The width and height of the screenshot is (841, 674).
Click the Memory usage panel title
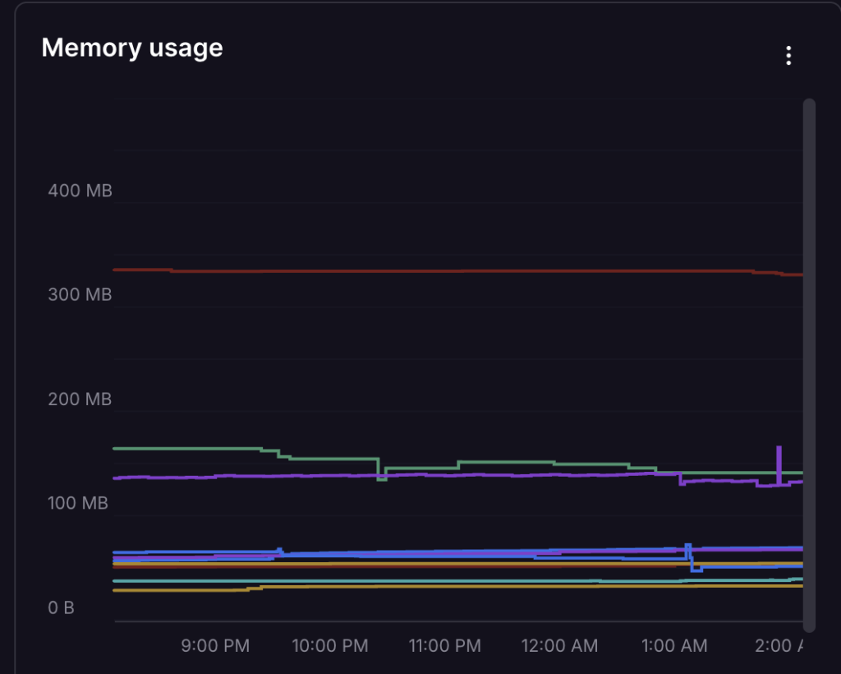tap(132, 48)
